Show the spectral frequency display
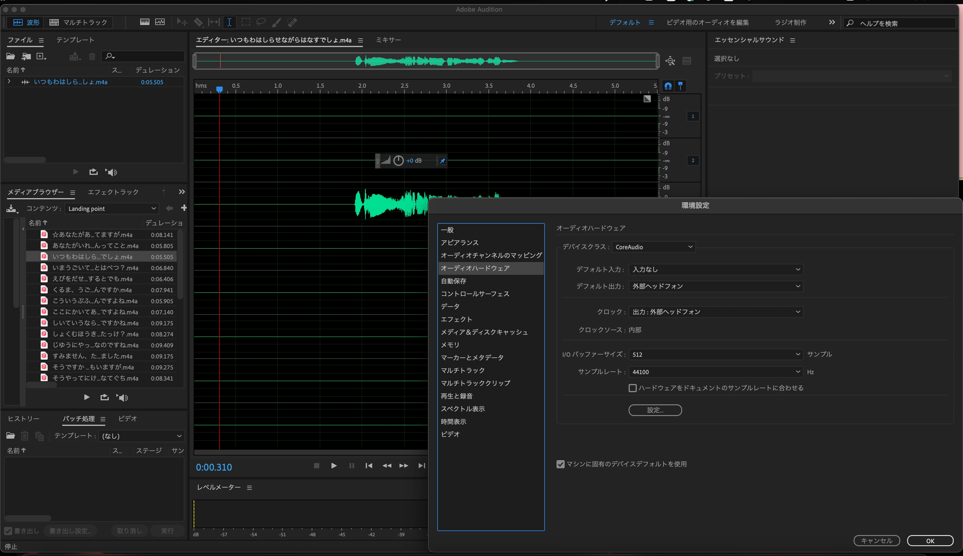This screenshot has width=963, height=556. (145, 22)
